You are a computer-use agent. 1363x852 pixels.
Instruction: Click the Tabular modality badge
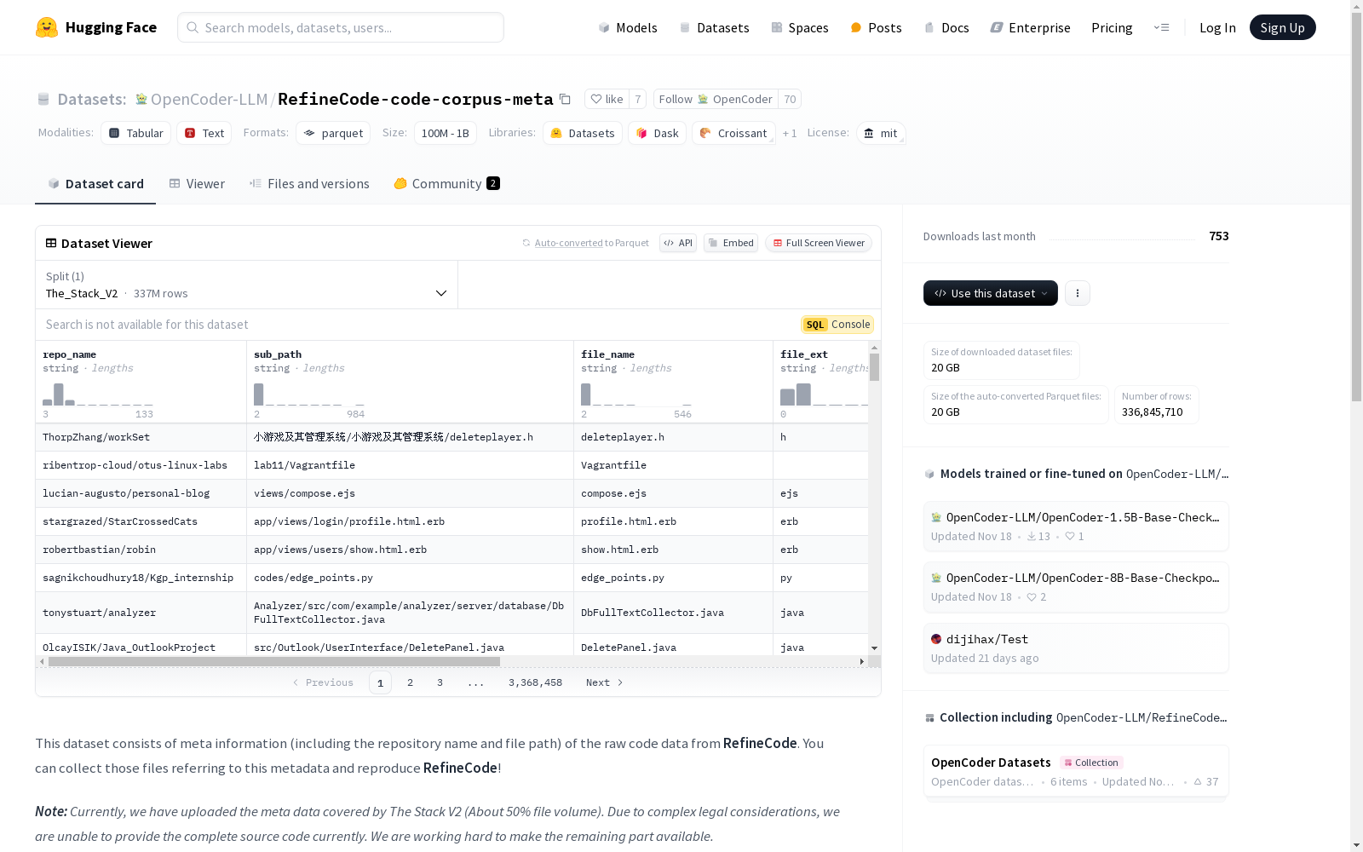[x=135, y=133]
